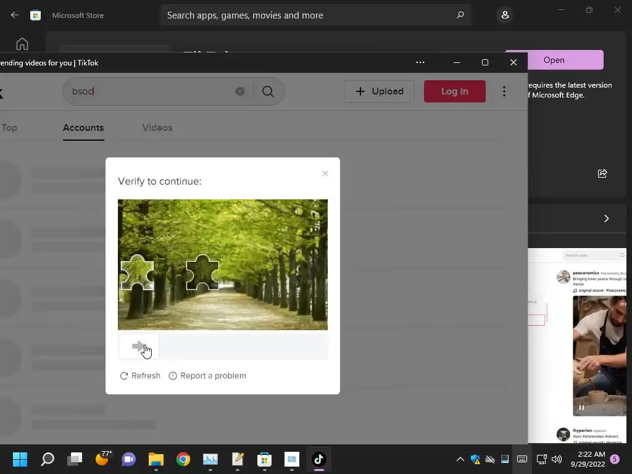Show hidden system tray icons
The height and width of the screenshot is (474, 632).
point(460,459)
